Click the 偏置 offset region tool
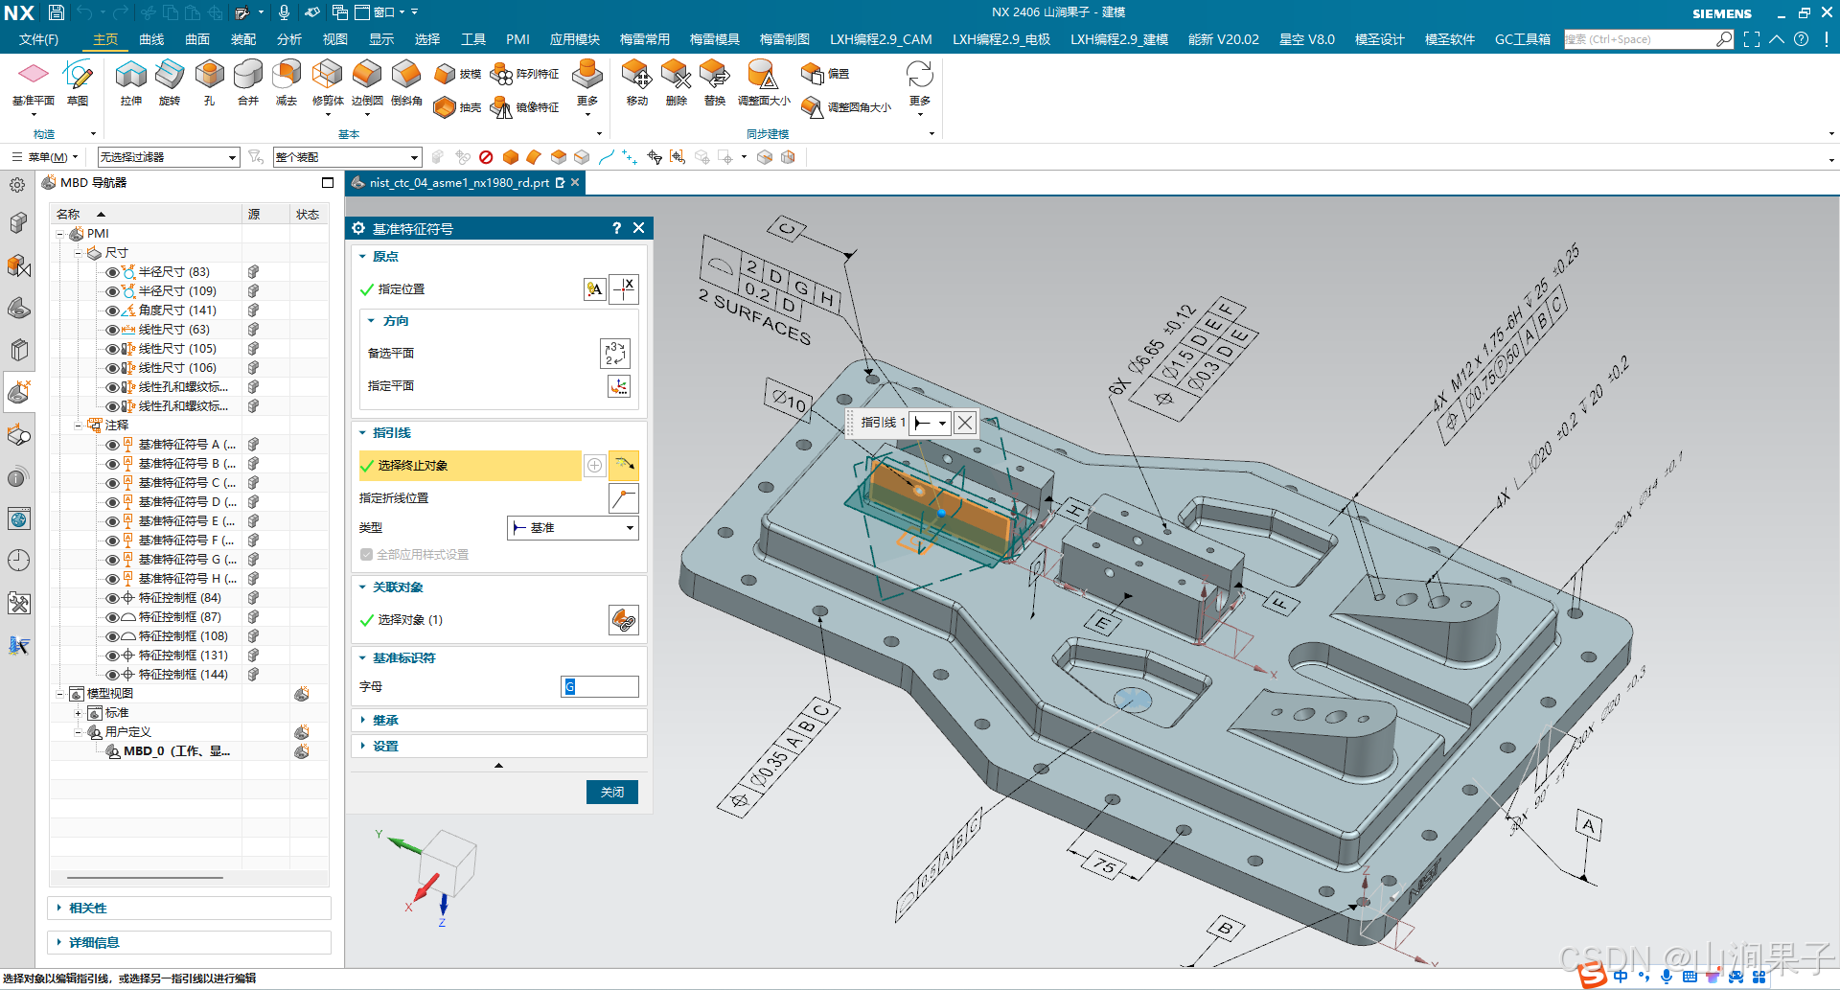Viewport: 1840px width, 990px height. coord(825,74)
